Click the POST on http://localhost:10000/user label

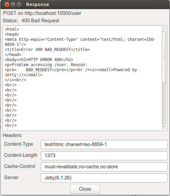point(42,13)
